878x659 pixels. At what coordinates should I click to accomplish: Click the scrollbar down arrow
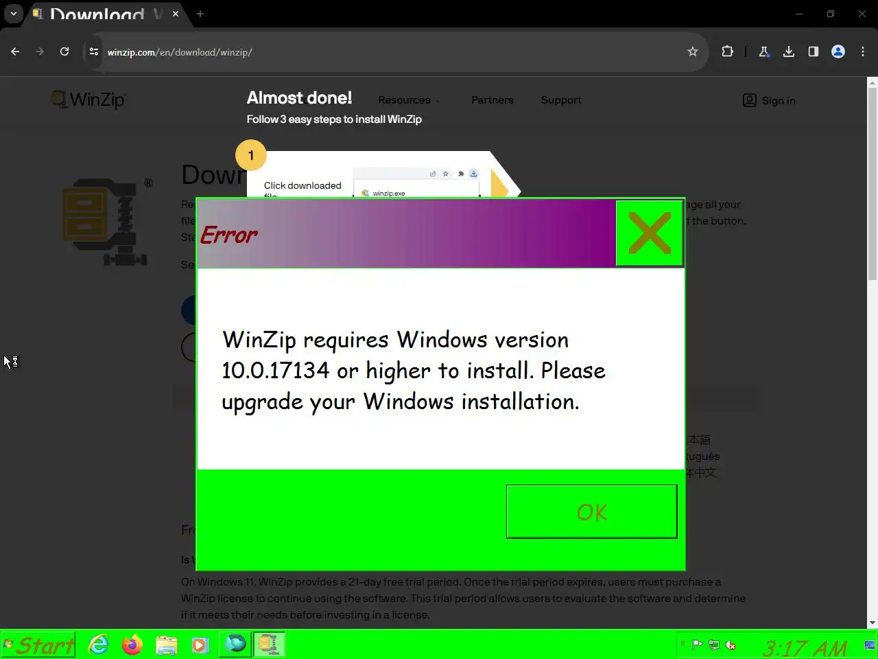873,623
